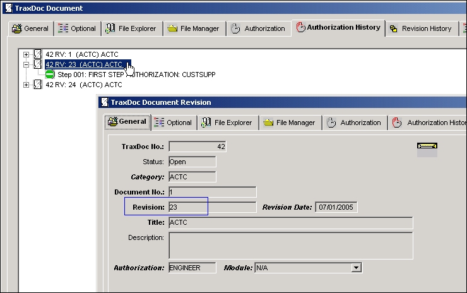
Task: Click red hand icon of Authorization History in Revision window
Action: (x=397, y=123)
